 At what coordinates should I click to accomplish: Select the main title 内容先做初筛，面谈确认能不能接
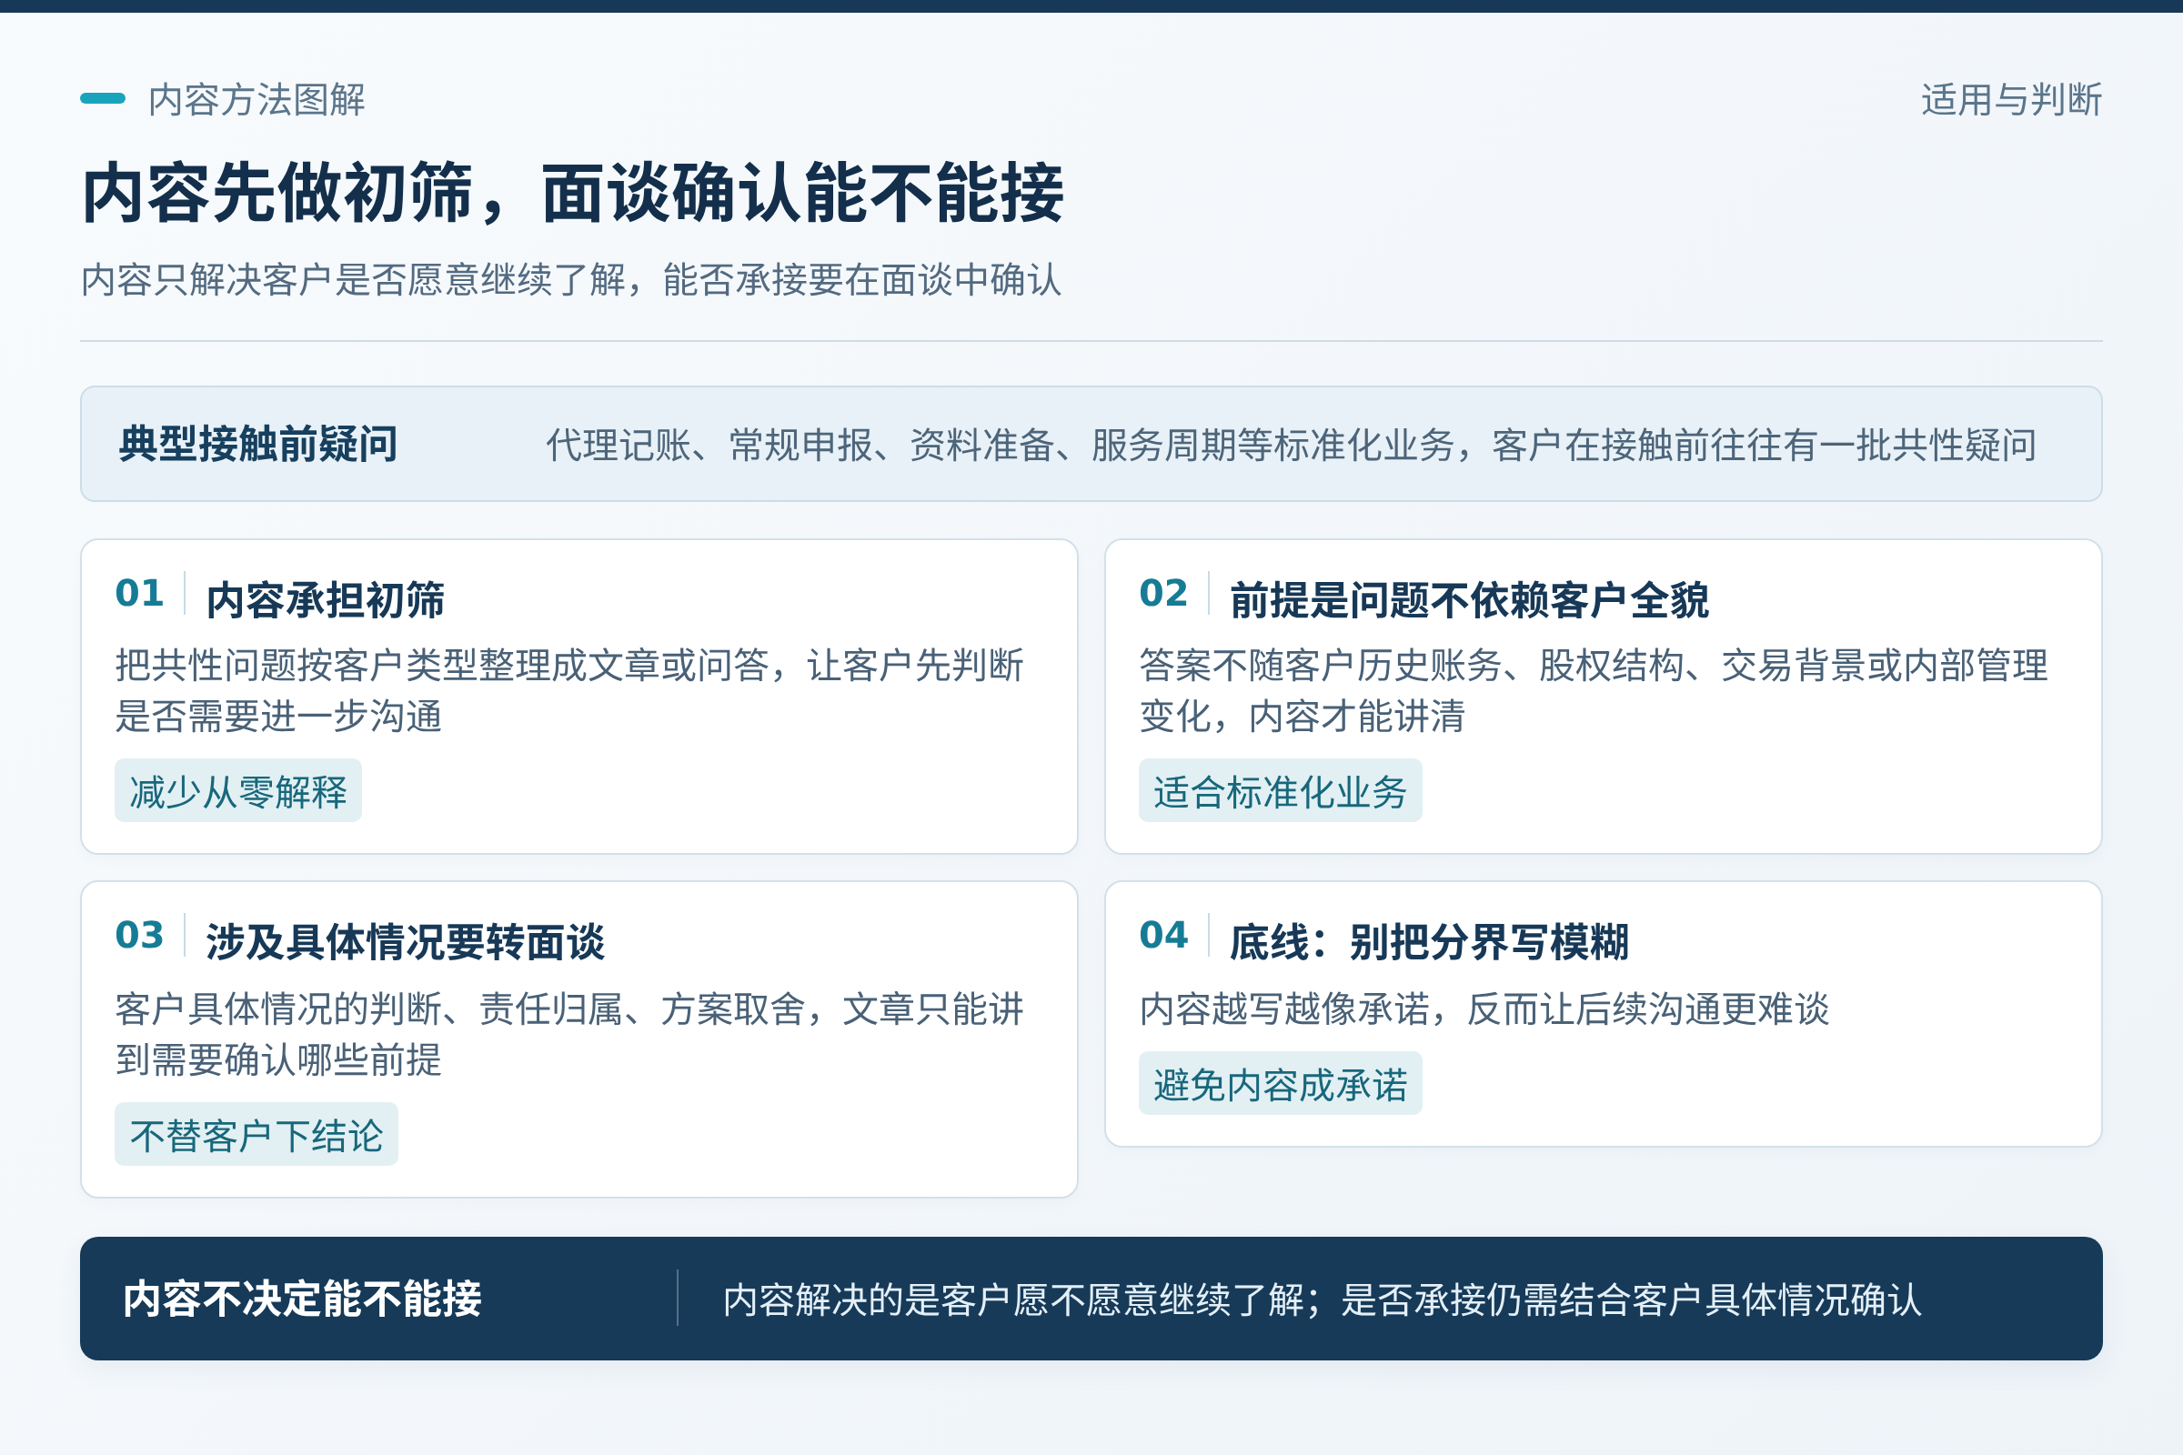(x=573, y=193)
